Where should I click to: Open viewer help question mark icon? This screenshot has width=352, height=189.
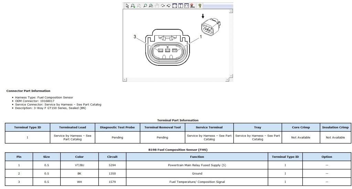(x=200, y=6)
